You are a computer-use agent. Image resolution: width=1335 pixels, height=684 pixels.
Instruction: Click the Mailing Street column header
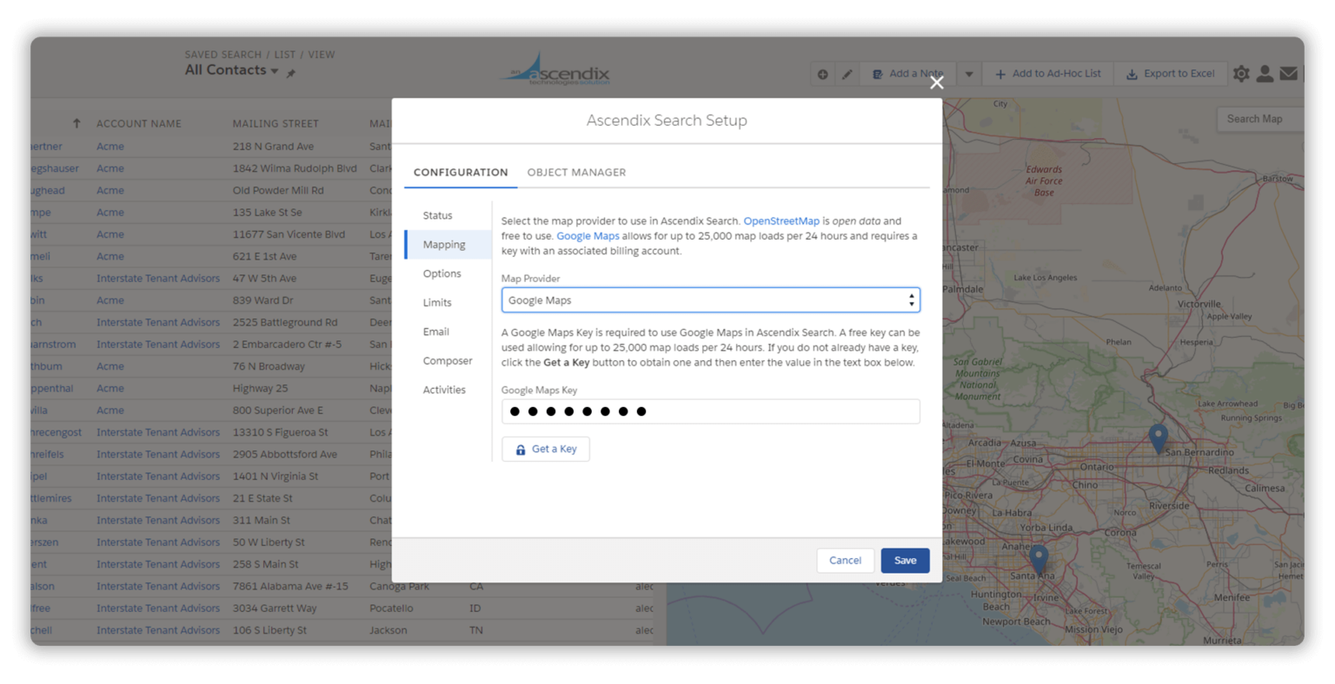point(276,124)
